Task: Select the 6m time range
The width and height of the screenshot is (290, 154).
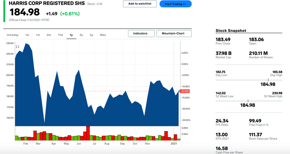Action: pos(49,35)
